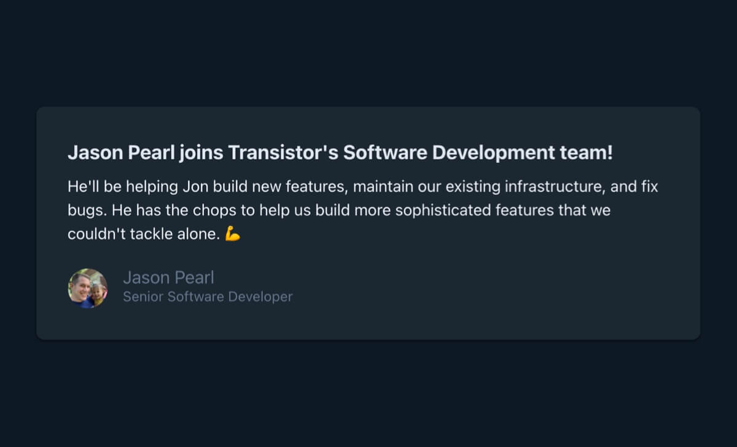
Task: Click the word Transistor's in the headline
Action: [283, 154]
